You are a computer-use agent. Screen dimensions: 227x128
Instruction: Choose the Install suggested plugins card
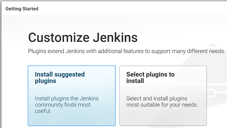pyautogui.click(x=72, y=96)
